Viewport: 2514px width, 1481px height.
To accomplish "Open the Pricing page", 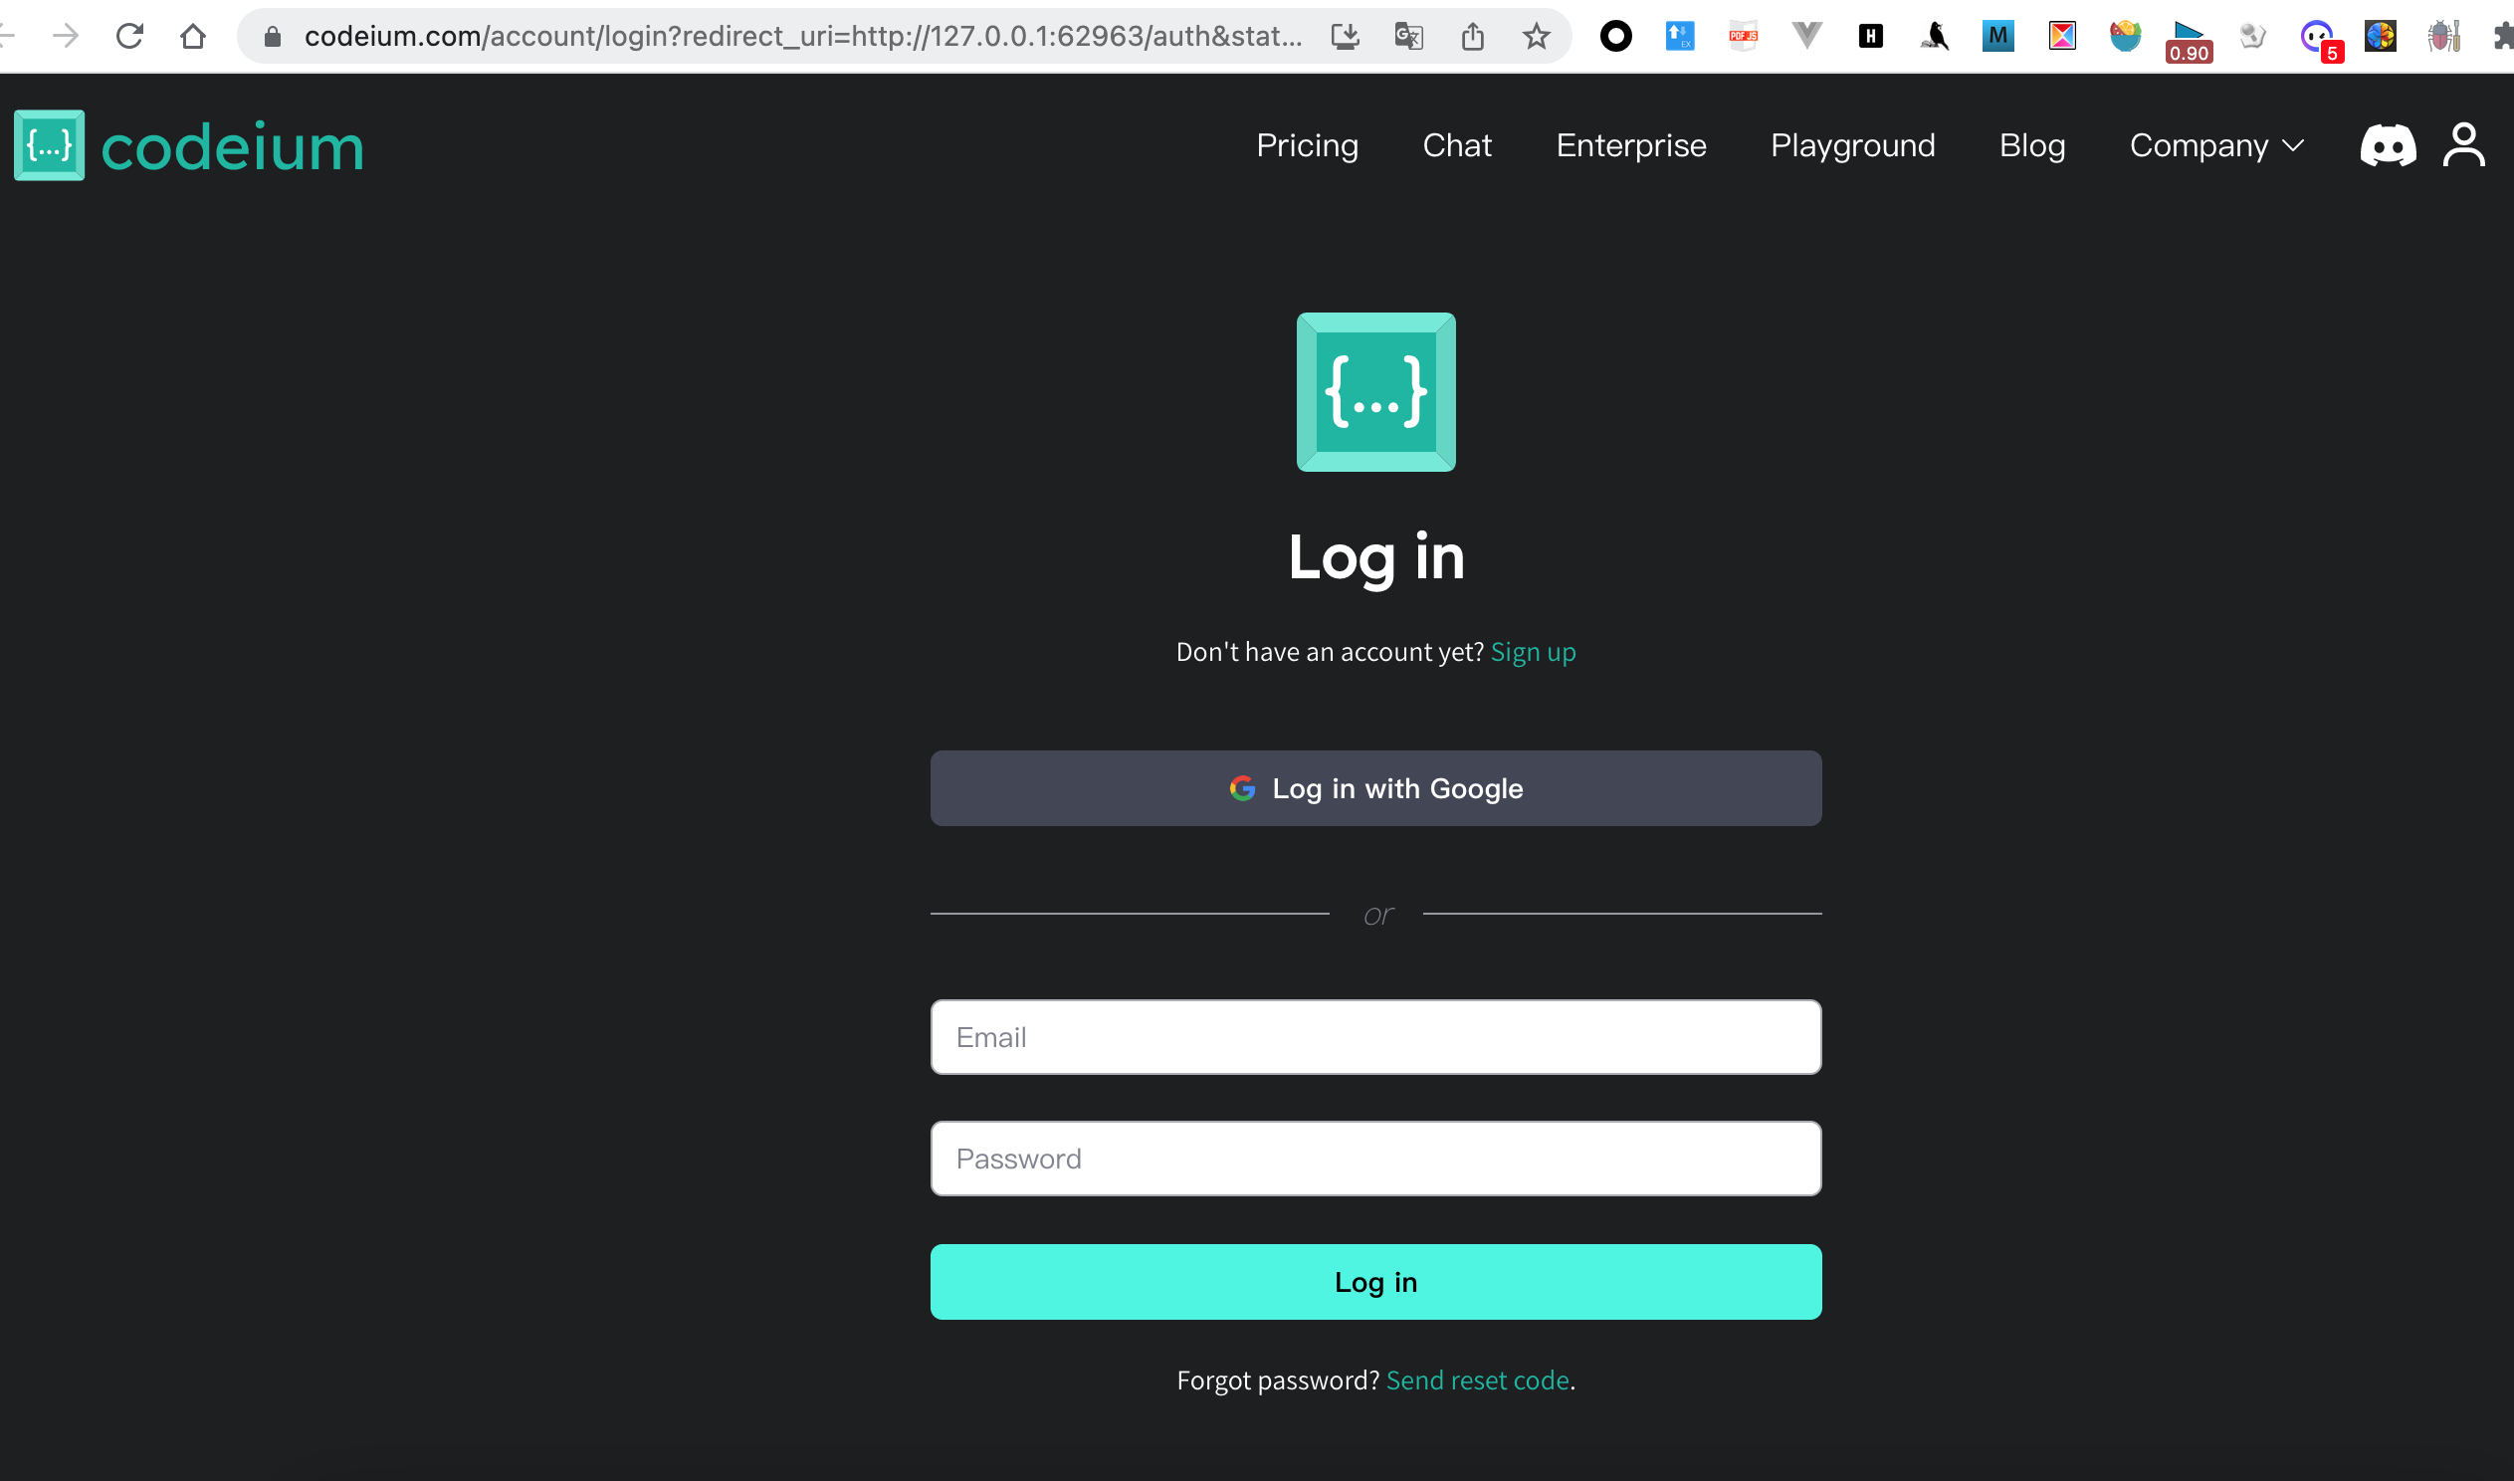I will 1307,145.
